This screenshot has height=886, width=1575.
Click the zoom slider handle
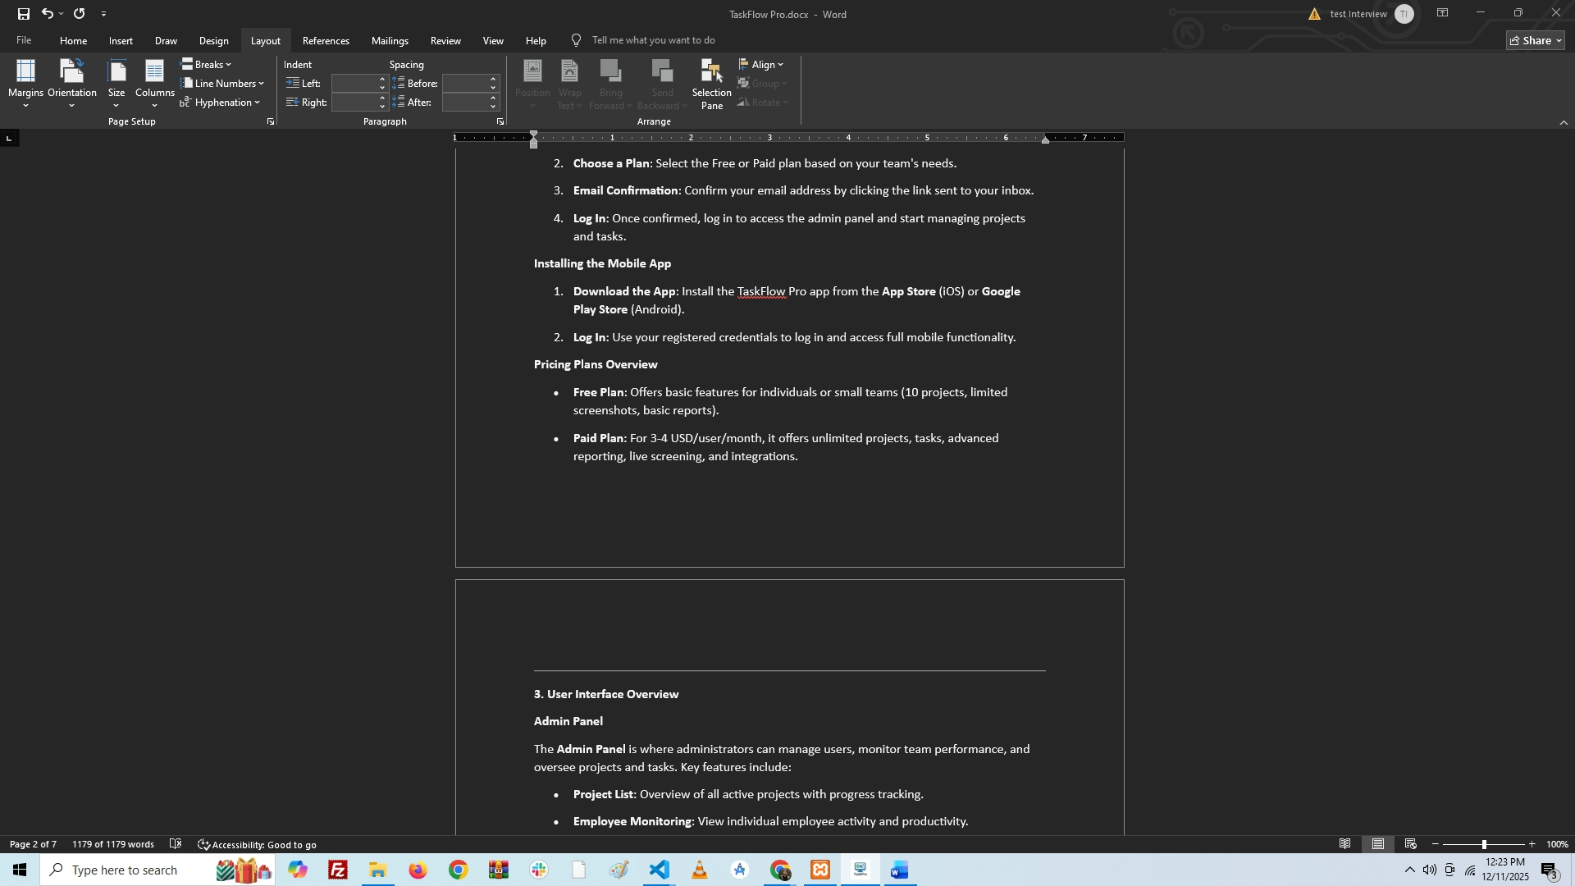point(1484,844)
